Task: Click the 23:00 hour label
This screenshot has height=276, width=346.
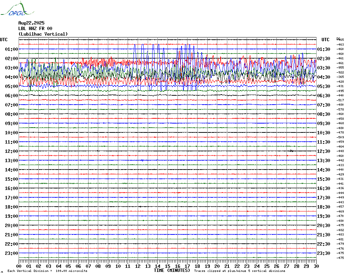Action: (x=12, y=253)
